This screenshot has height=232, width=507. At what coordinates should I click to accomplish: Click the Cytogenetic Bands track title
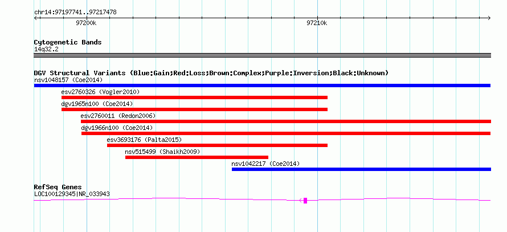tap(68, 42)
